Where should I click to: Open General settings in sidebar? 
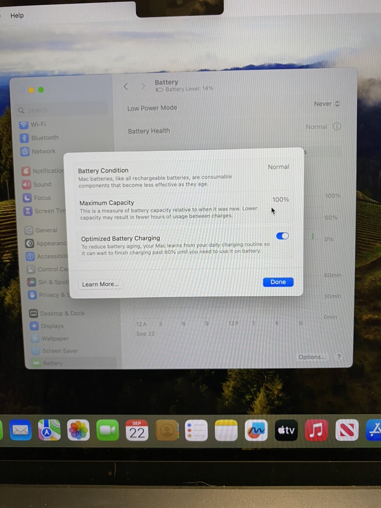point(41,231)
